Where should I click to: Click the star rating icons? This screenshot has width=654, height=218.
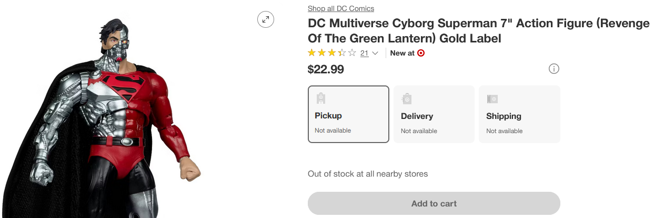pos(331,53)
